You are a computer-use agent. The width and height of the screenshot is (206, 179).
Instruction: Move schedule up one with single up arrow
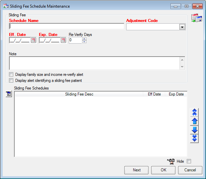pos(194,121)
